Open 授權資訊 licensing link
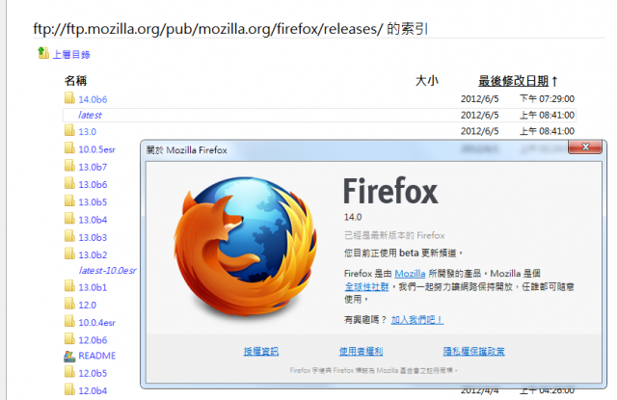This screenshot has width=617, height=400. 261,351
